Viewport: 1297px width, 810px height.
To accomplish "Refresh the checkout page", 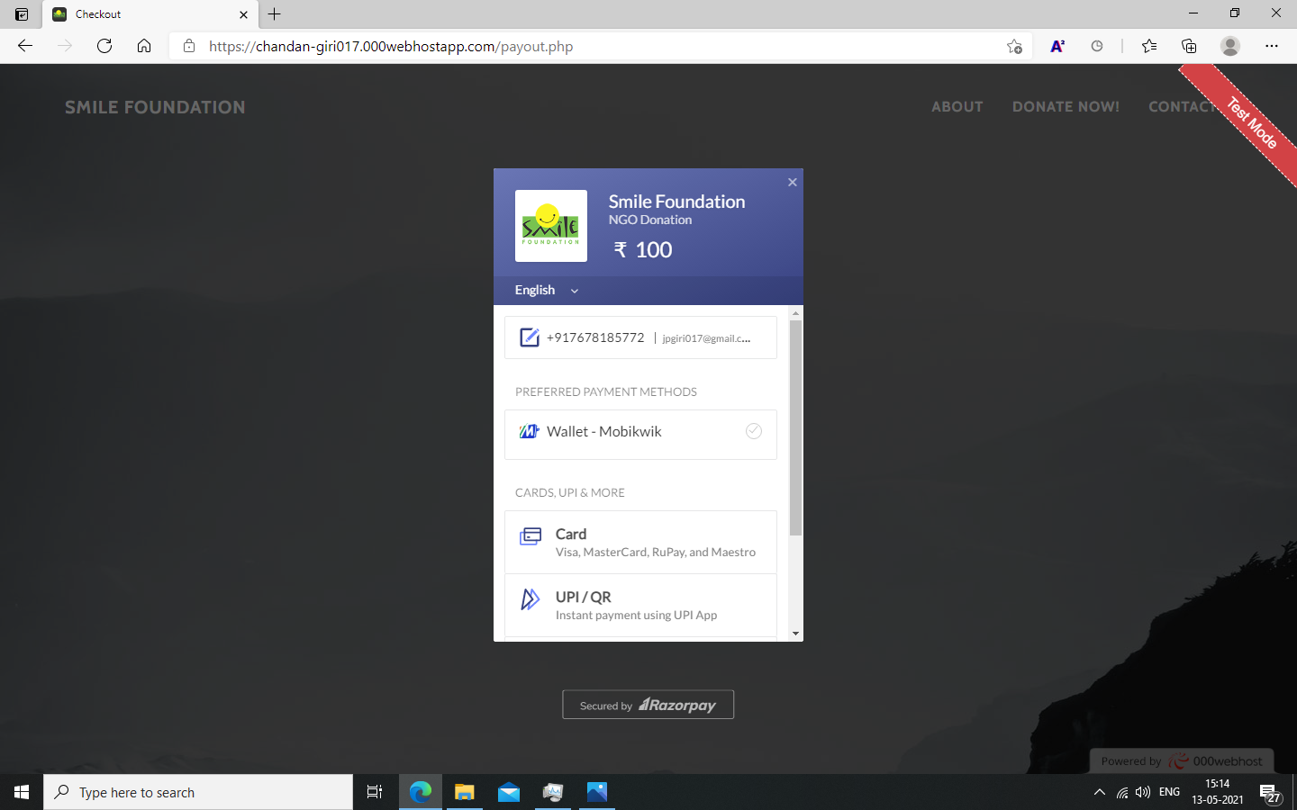I will (104, 46).
